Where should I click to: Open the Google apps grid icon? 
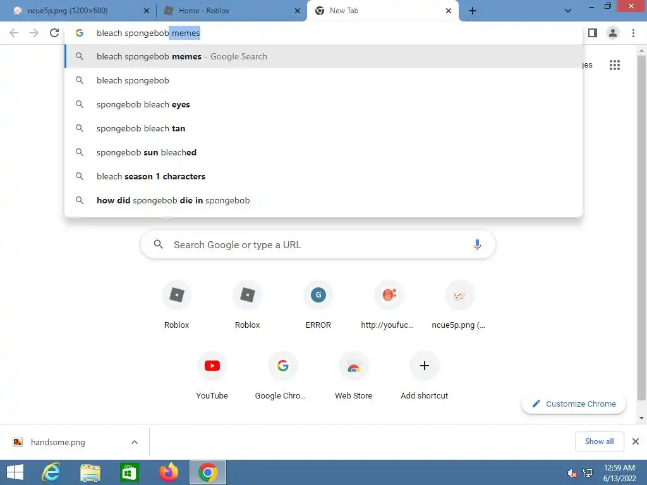coord(615,65)
